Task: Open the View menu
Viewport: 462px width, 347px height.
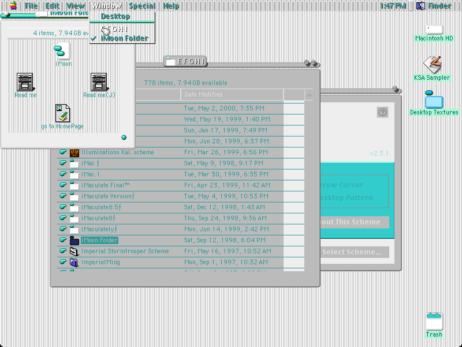Action: point(76,6)
